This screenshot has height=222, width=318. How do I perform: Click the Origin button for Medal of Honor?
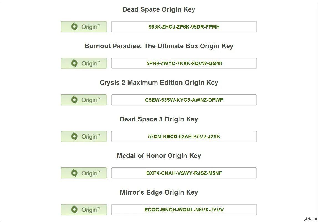coord(84,173)
